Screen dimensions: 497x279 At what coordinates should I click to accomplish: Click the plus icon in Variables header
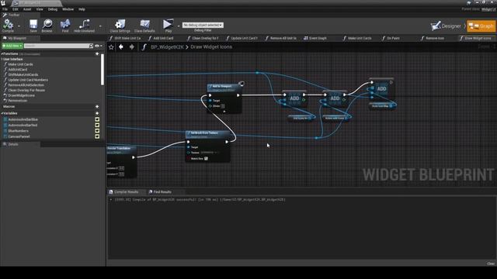point(97,113)
